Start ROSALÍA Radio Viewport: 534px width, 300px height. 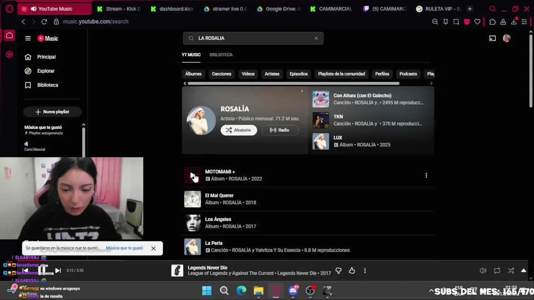coord(279,130)
